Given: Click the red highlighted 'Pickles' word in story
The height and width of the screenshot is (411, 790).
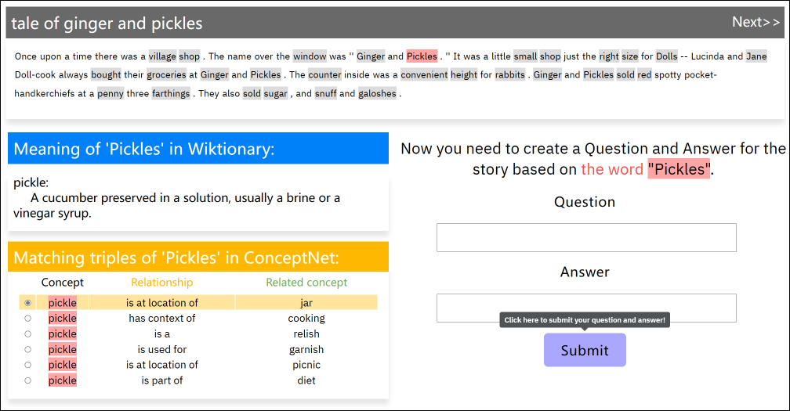Looking at the screenshot, I should [422, 56].
